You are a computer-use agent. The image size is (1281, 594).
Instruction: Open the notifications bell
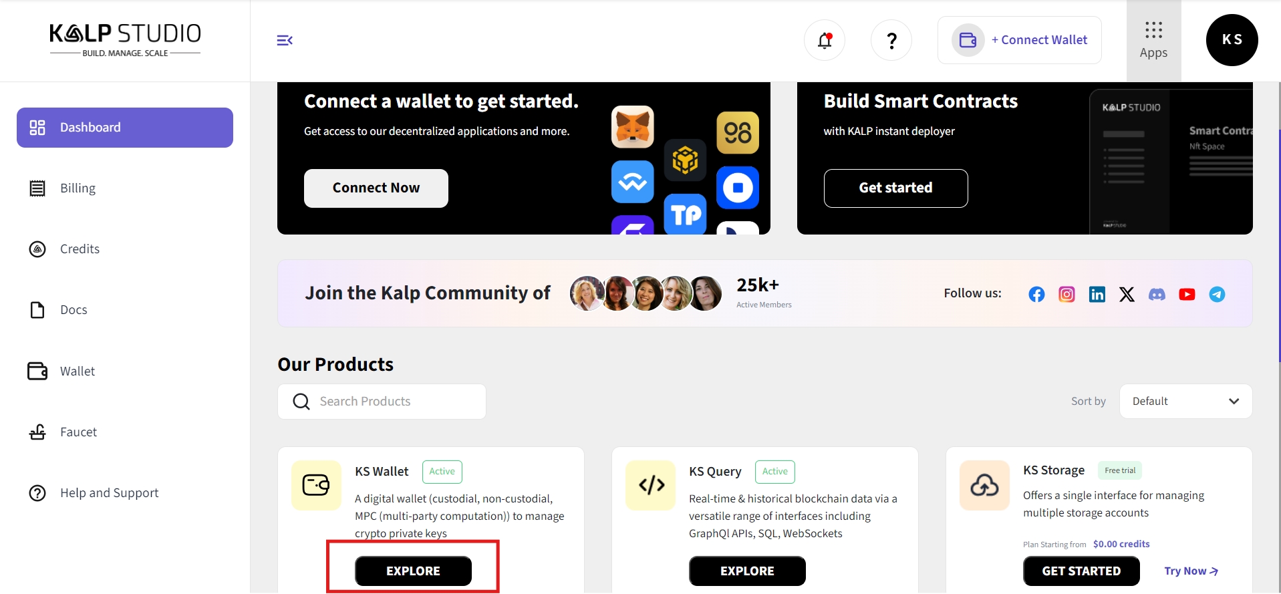825,41
